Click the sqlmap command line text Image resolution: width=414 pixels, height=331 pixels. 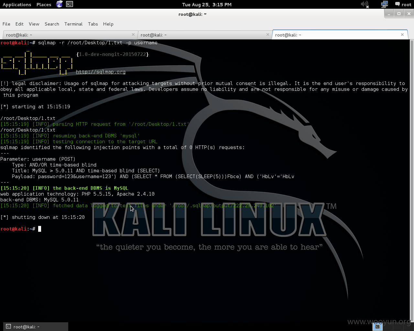tap(98, 43)
